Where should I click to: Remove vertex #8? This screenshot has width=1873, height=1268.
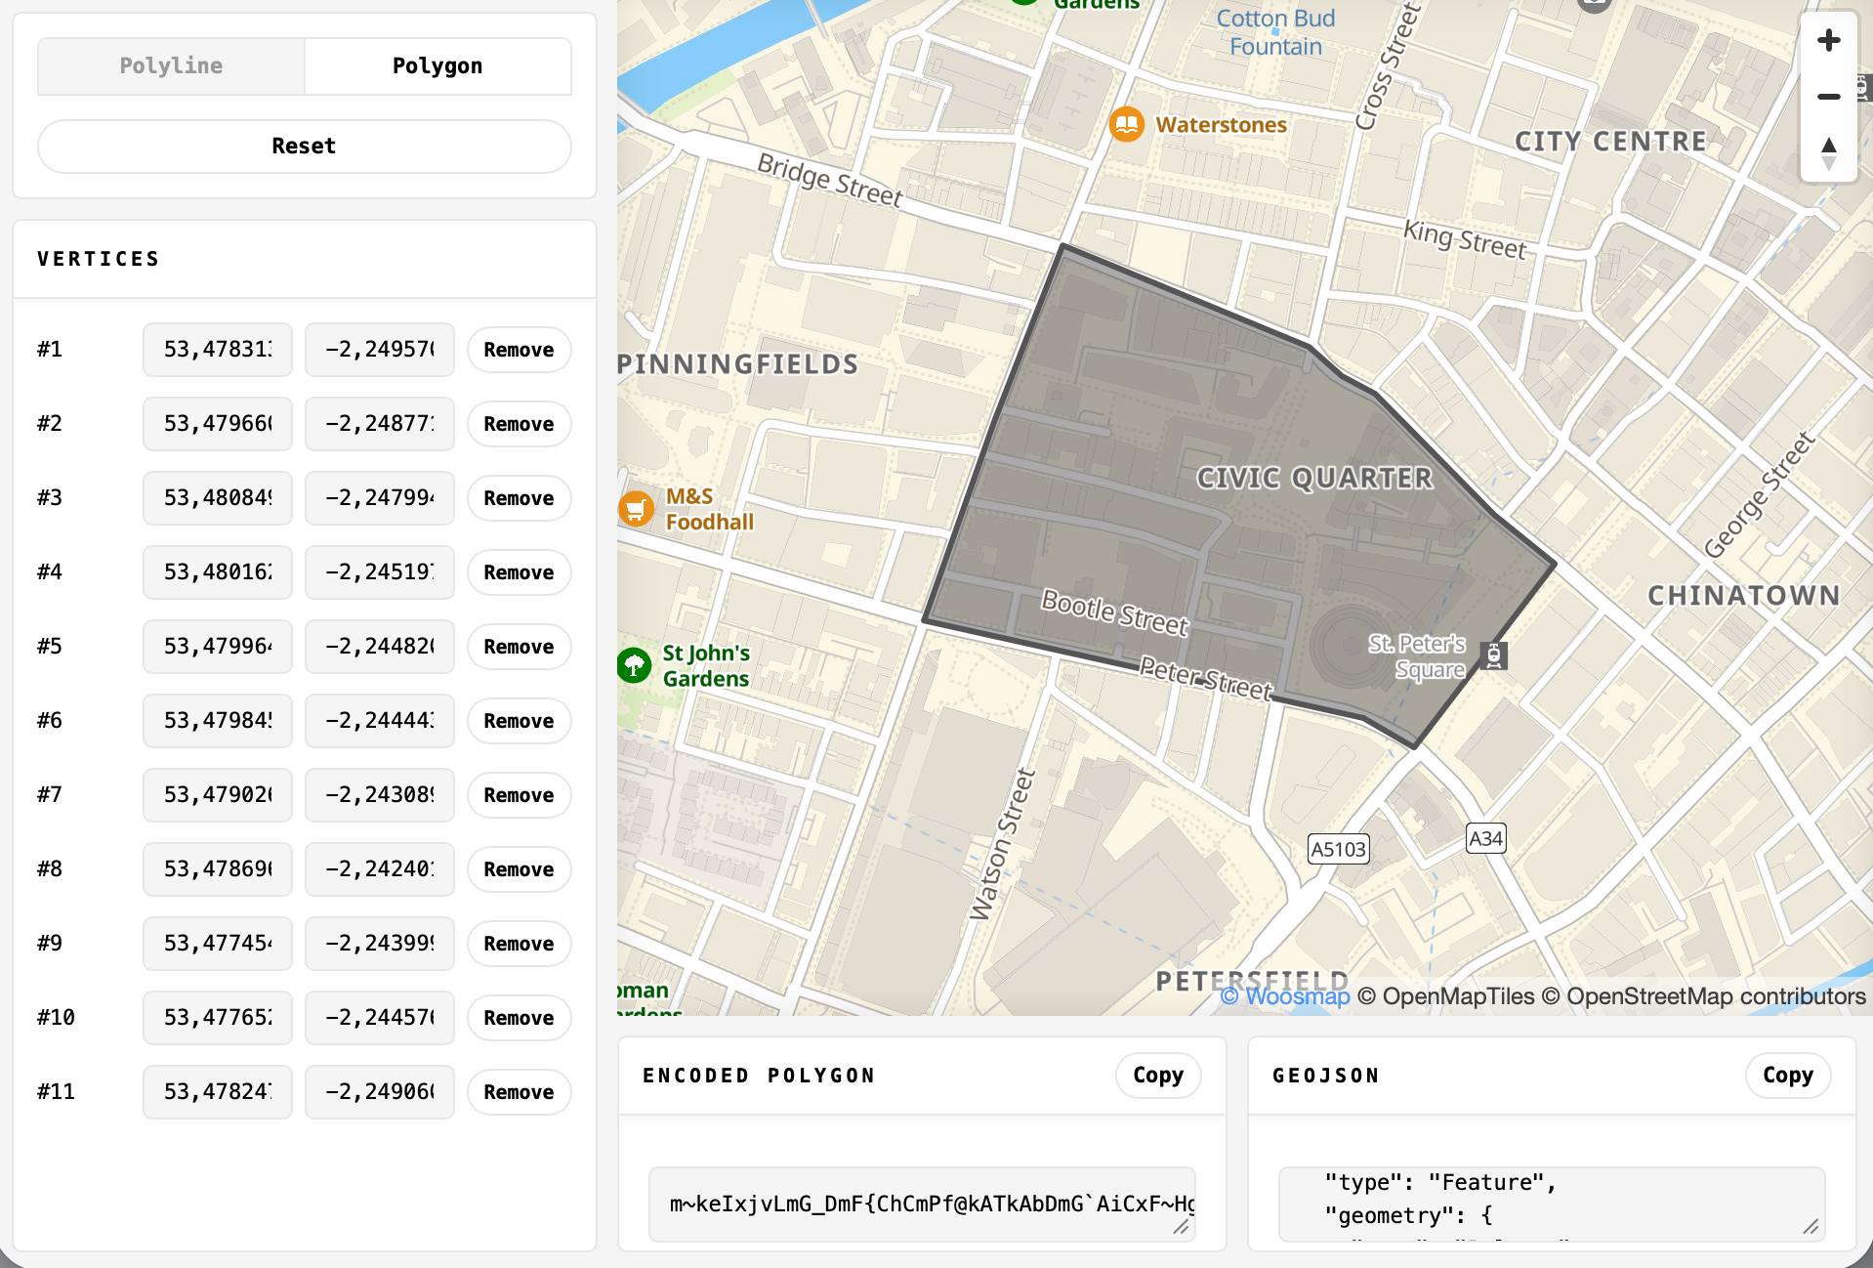click(x=519, y=869)
